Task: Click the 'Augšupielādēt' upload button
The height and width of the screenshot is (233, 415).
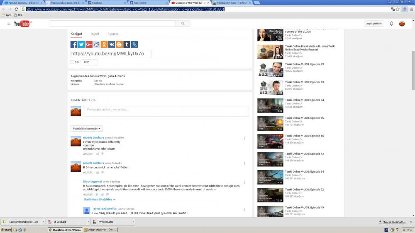Action: [374, 24]
